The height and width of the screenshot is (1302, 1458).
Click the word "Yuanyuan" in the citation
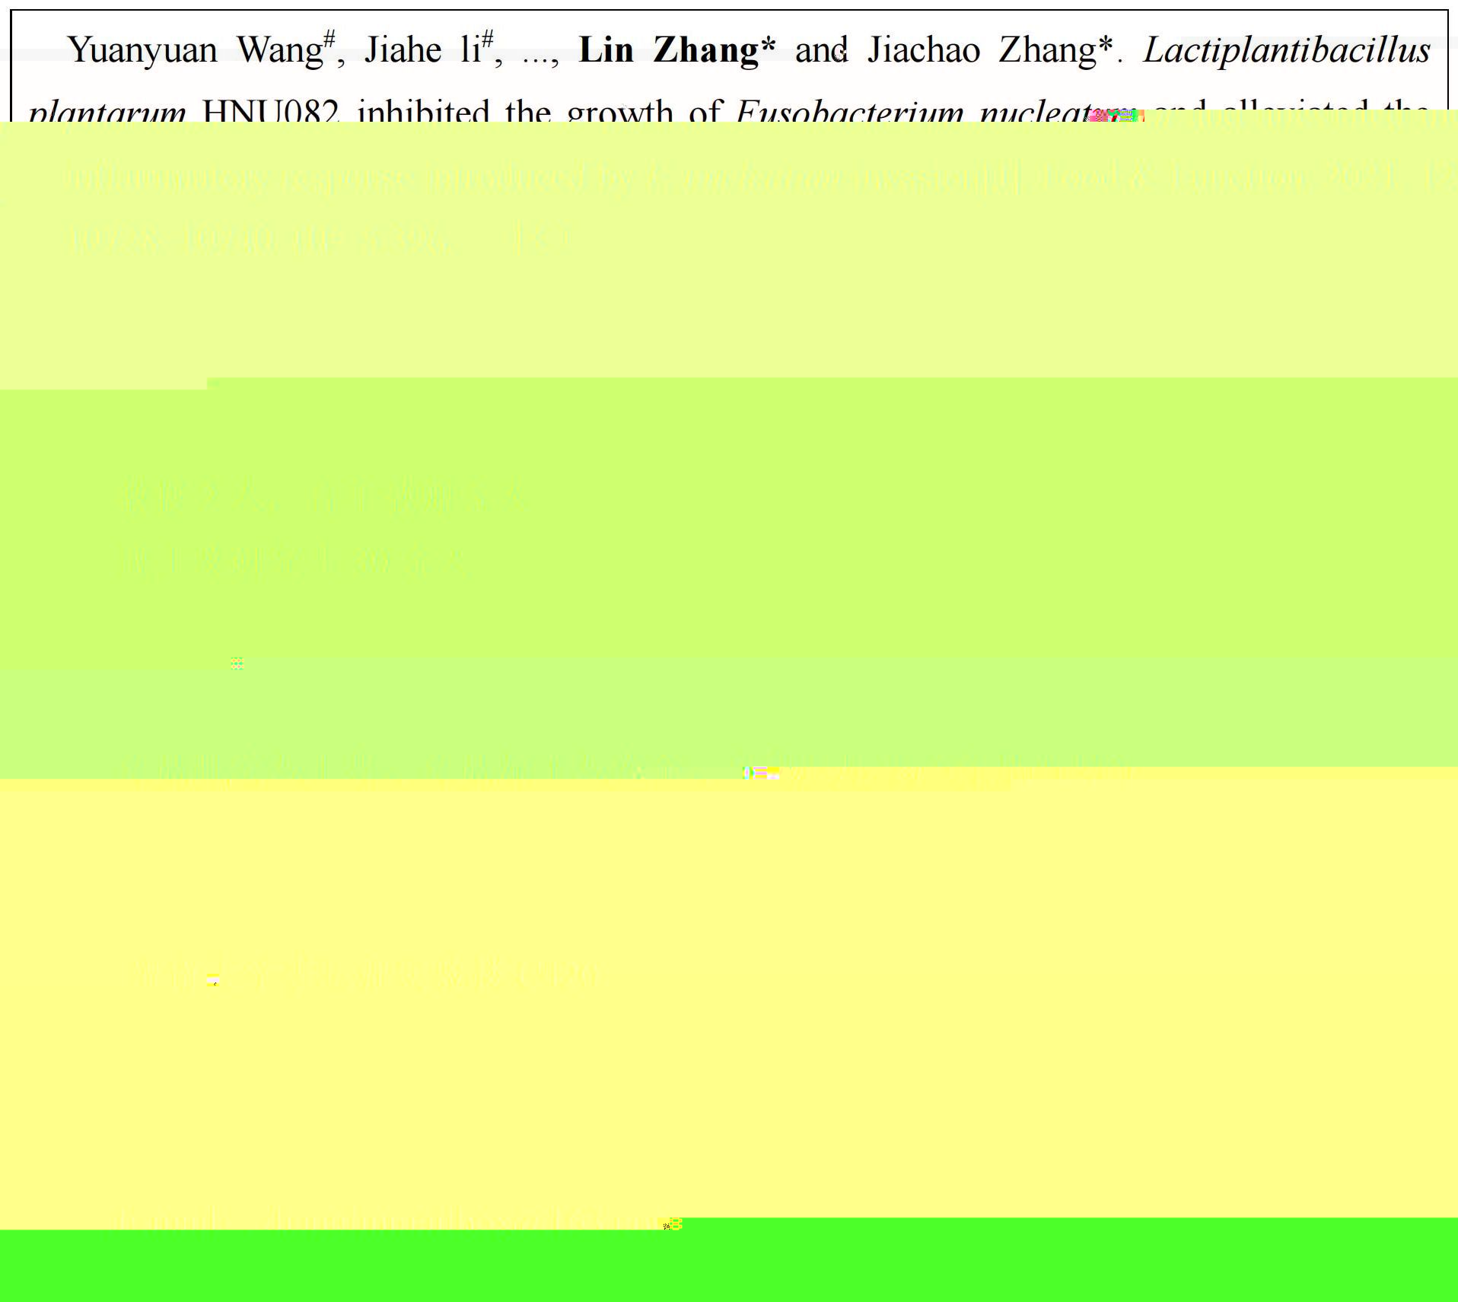pyautogui.click(x=142, y=51)
